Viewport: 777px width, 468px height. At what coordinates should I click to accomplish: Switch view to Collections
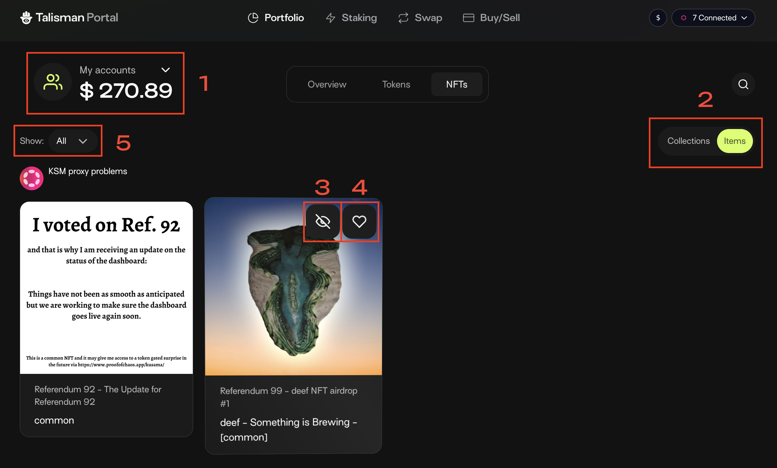(x=688, y=141)
